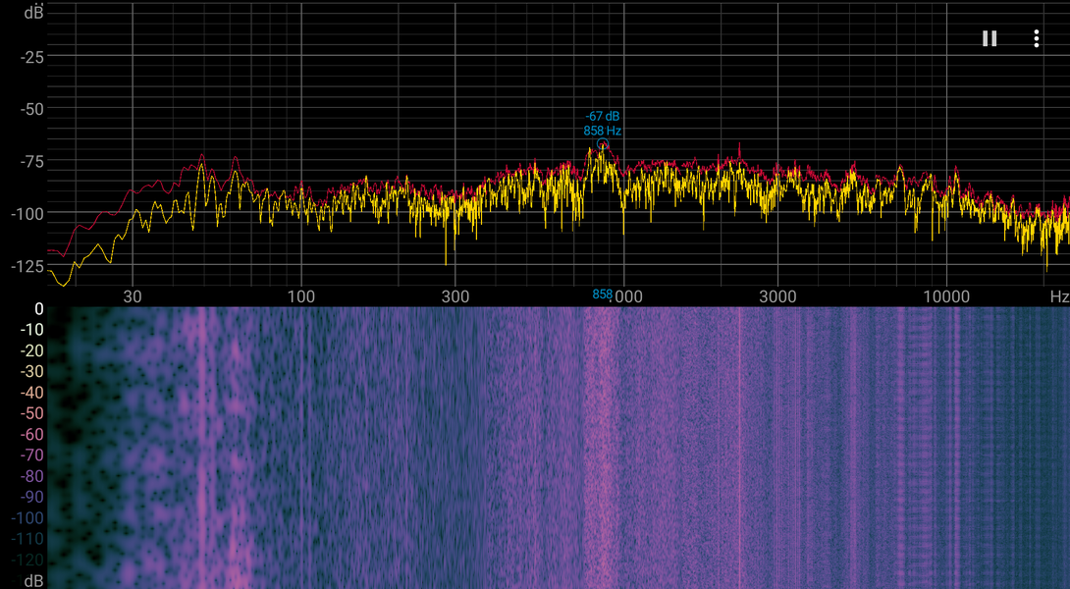Click the 300 Hz frequency axis label
Screen dimensions: 1070x589
pyautogui.click(x=455, y=296)
